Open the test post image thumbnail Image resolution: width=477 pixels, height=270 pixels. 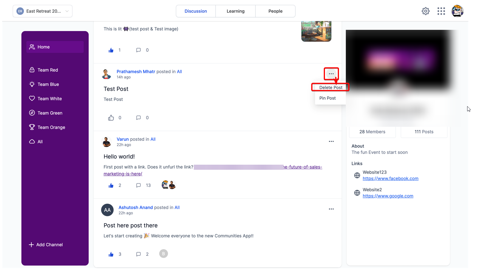(x=316, y=31)
